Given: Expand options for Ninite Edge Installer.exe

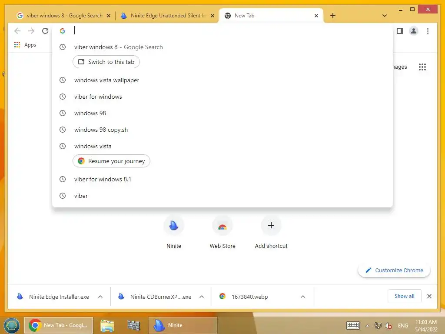Looking at the screenshot, I should tap(100, 297).
